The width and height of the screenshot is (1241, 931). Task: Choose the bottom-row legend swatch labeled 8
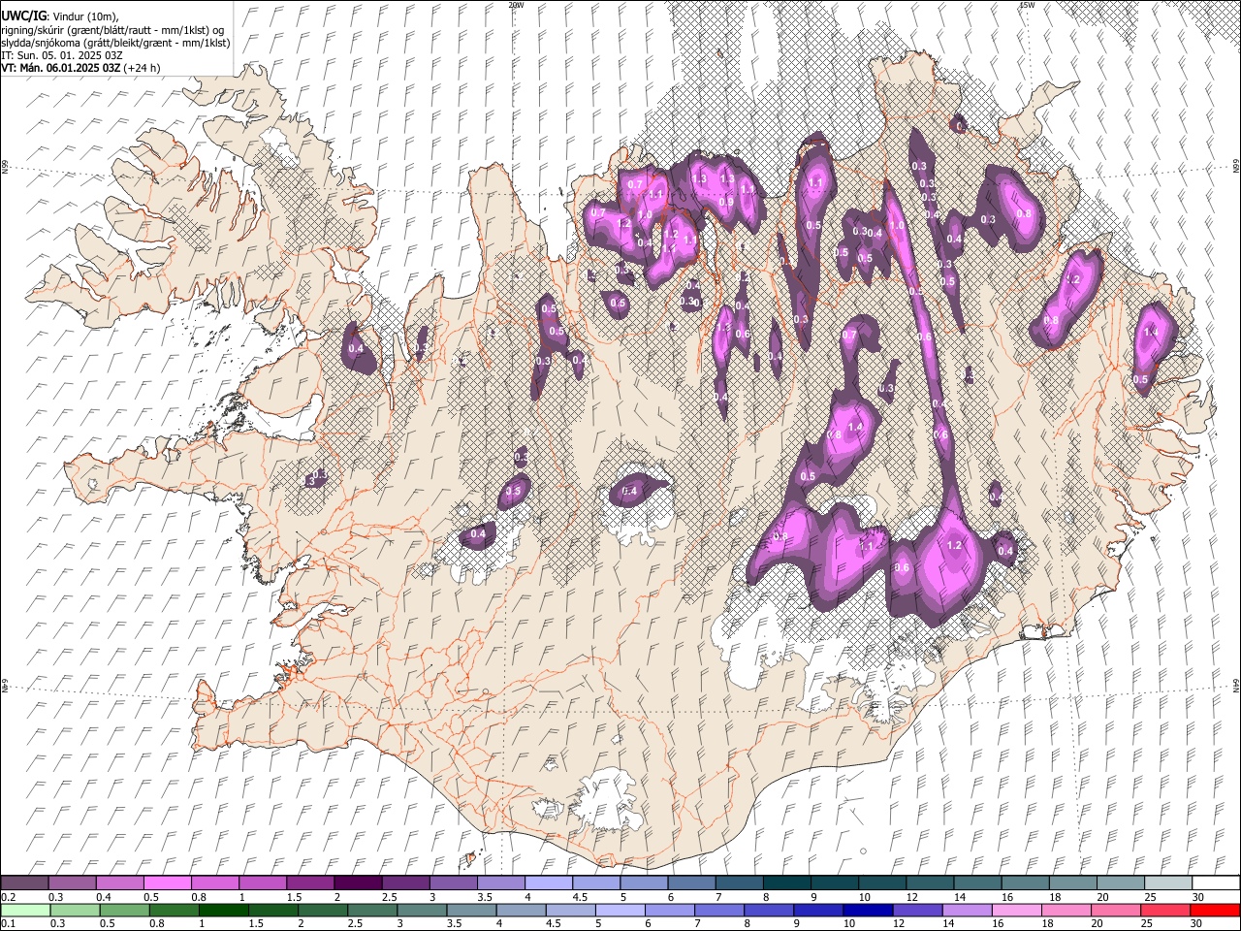point(768,911)
